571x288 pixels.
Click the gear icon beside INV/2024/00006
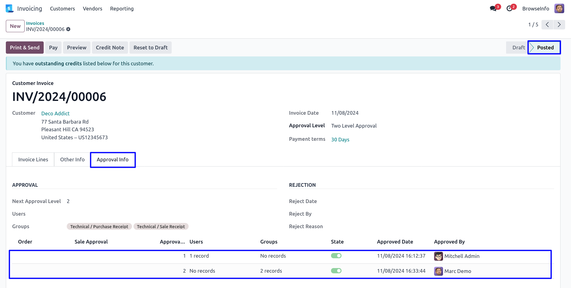68,29
